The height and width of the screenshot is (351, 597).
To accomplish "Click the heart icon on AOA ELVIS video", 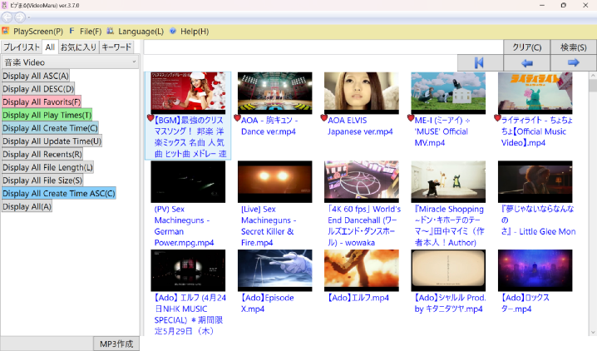I will coord(324,119).
